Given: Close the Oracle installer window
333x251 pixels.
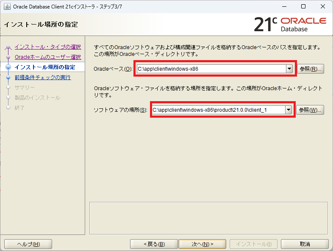Looking at the screenshot, I should 323,7.
